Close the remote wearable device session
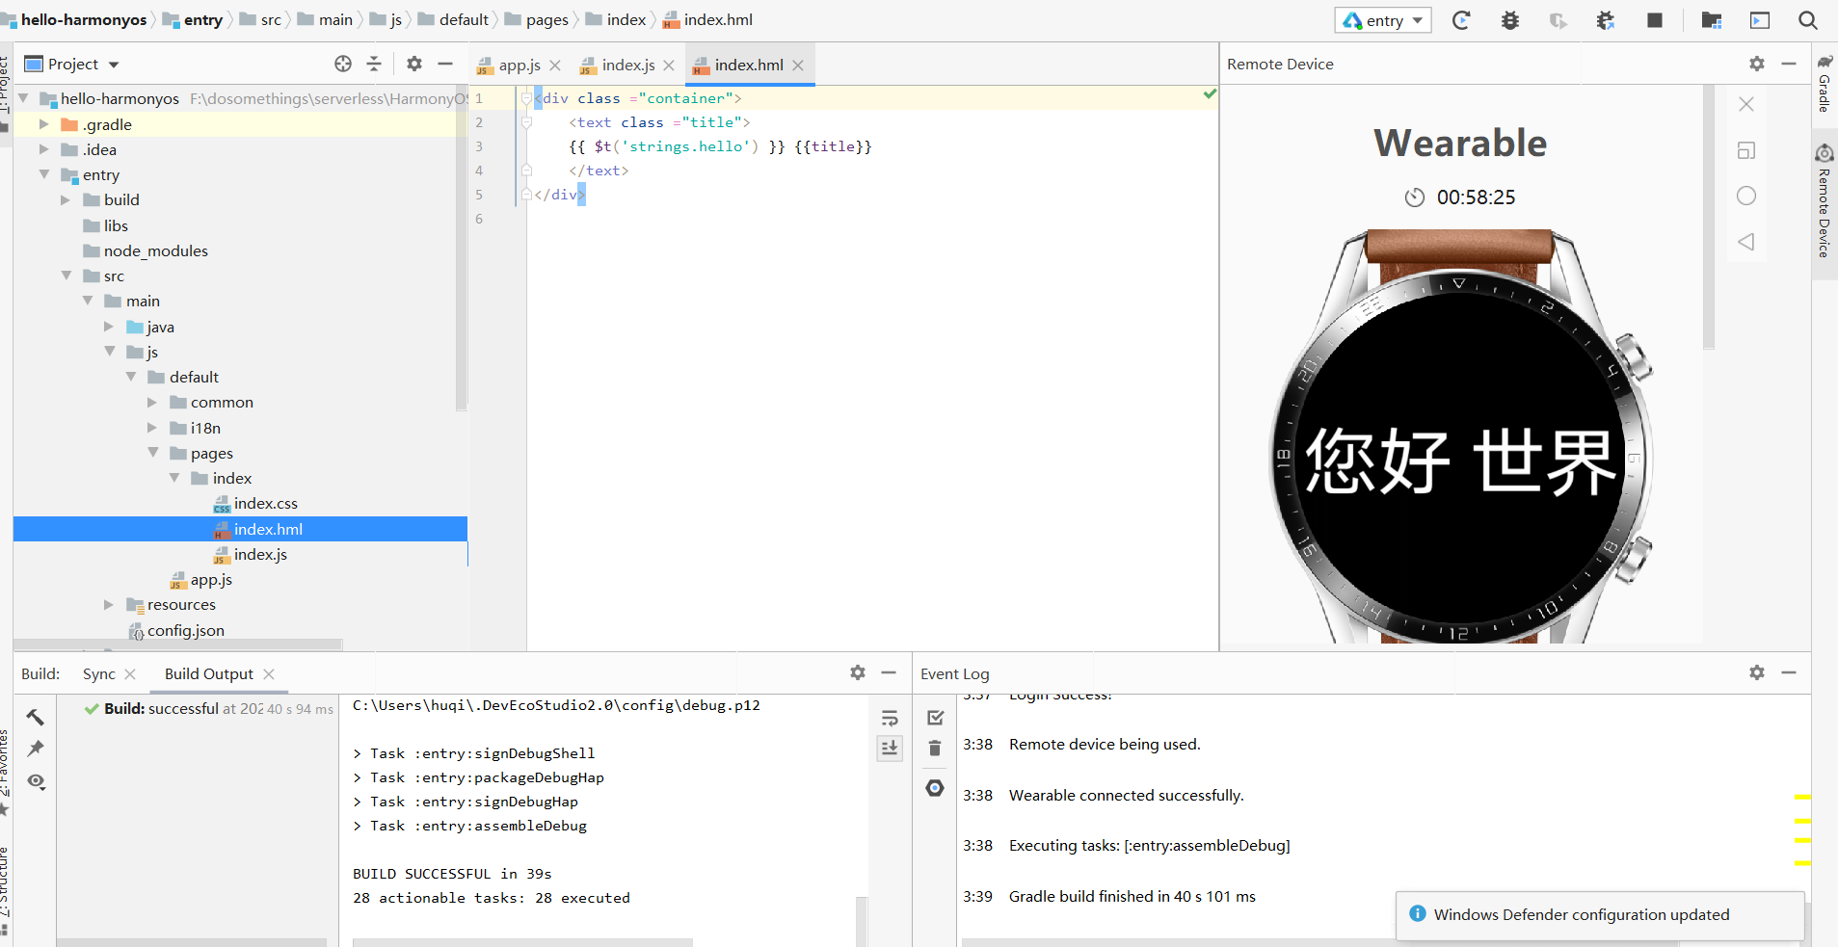The image size is (1838, 947). click(x=1746, y=104)
